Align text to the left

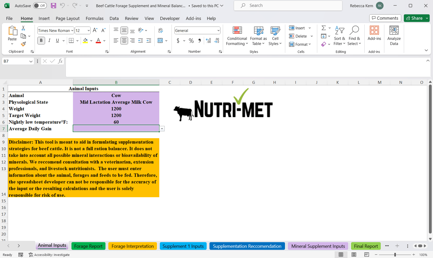[x=116, y=41]
